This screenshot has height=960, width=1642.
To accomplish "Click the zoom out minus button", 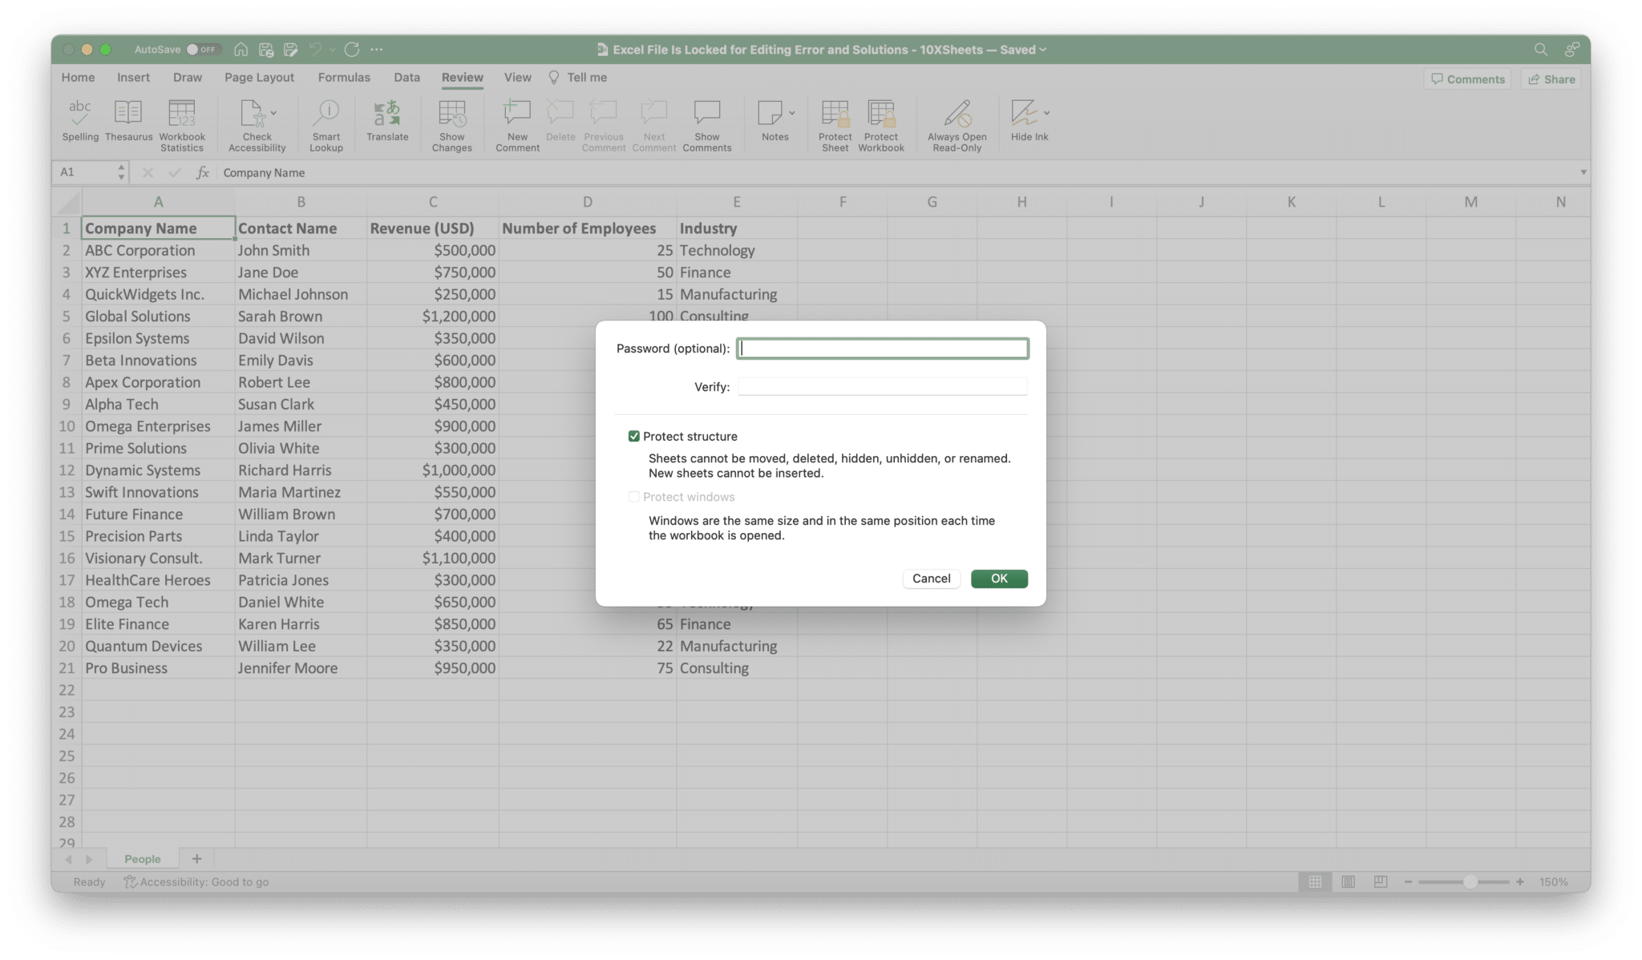I will pos(1408,881).
